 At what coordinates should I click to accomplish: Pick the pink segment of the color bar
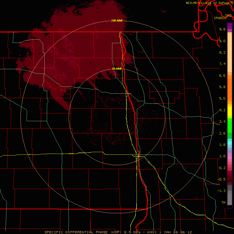[x=230, y=158]
